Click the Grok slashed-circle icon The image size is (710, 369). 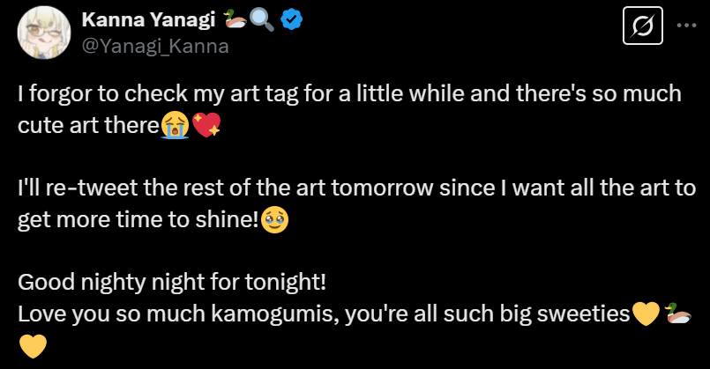(642, 27)
